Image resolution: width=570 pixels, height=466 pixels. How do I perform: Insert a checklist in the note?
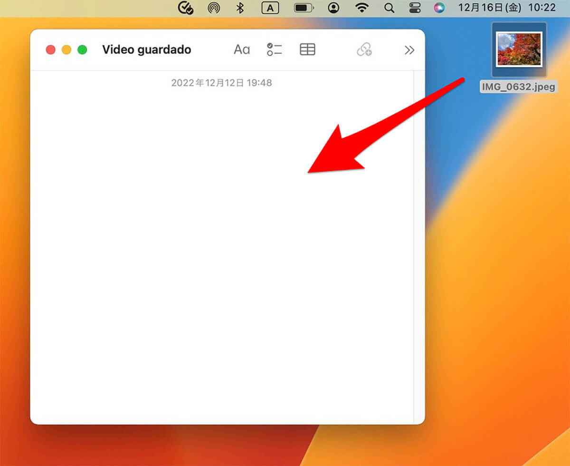pyautogui.click(x=274, y=49)
